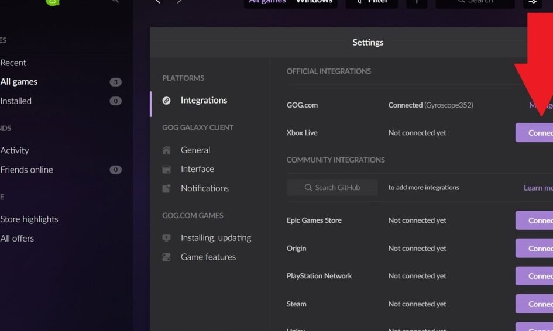Click Steam's Not connected yet status
The image size is (553, 331).
tap(417, 304)
